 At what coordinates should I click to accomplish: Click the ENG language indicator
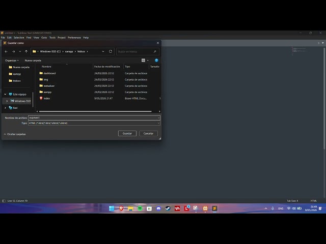coord(281,208)
